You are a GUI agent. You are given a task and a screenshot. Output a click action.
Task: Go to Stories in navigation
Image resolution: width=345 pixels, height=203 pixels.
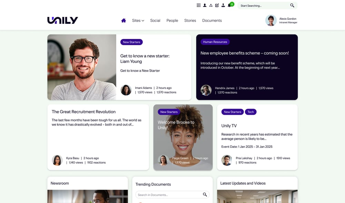[190, 20]
